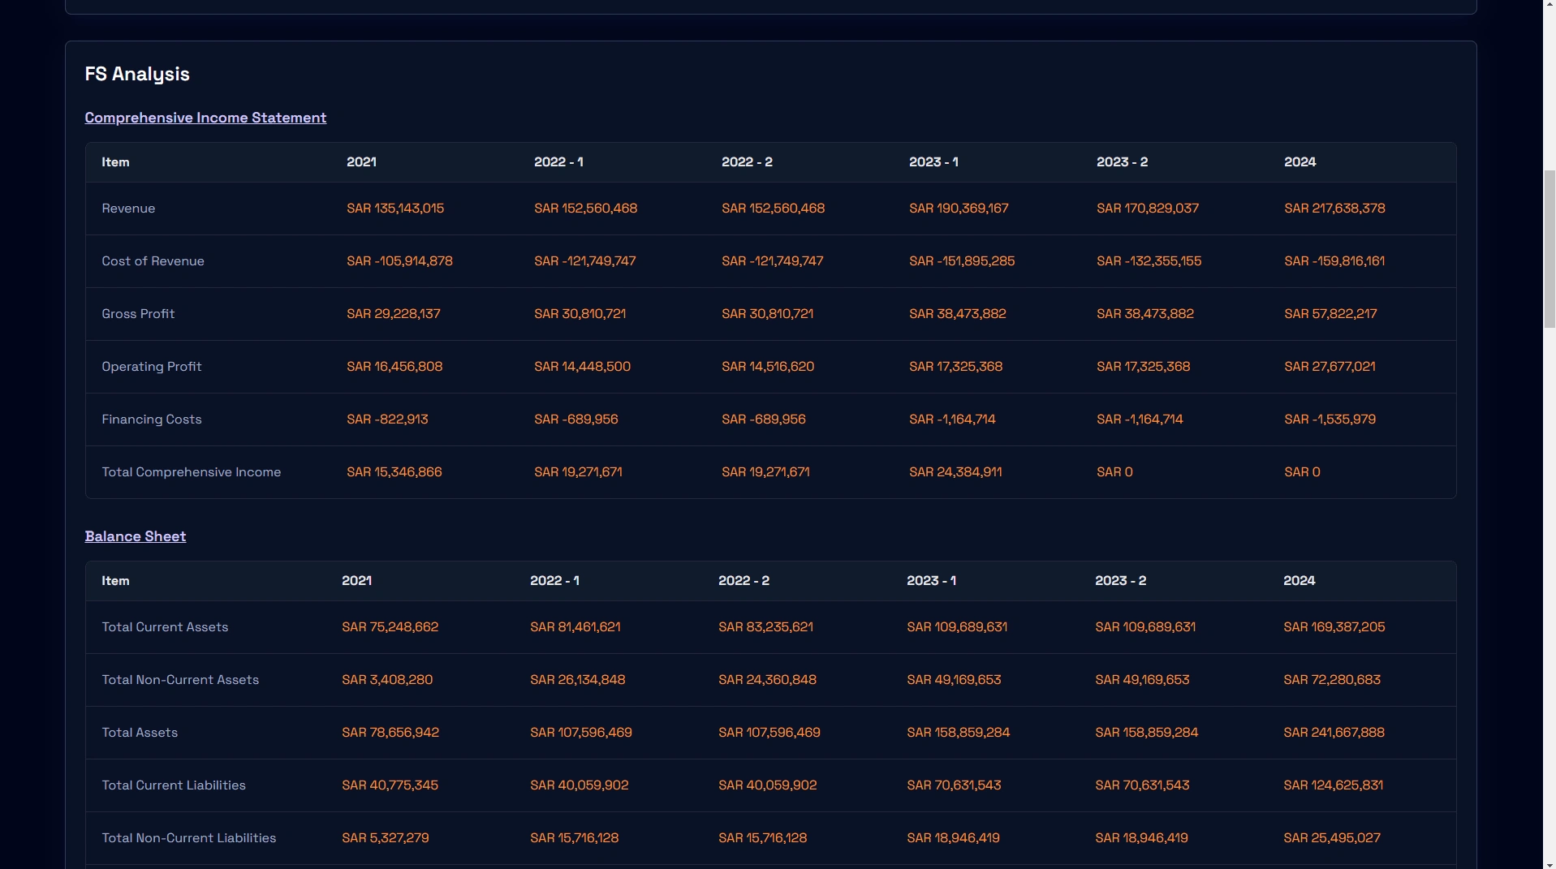The width and height of the screenshot is (1556, 869).
Task: Click current assets value SAR 81,461,621
Action: [x=575, y=627]
